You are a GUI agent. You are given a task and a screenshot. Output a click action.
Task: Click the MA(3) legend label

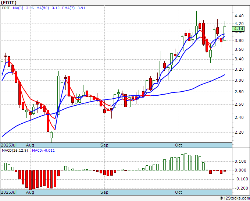[18, 8]
